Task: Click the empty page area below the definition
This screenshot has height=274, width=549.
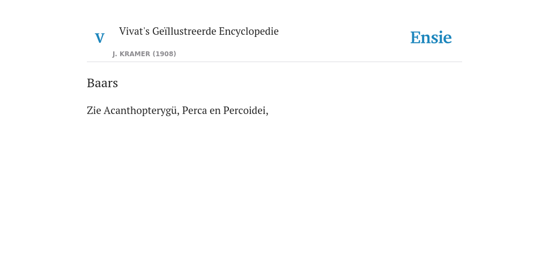Action: pos(274,196)
